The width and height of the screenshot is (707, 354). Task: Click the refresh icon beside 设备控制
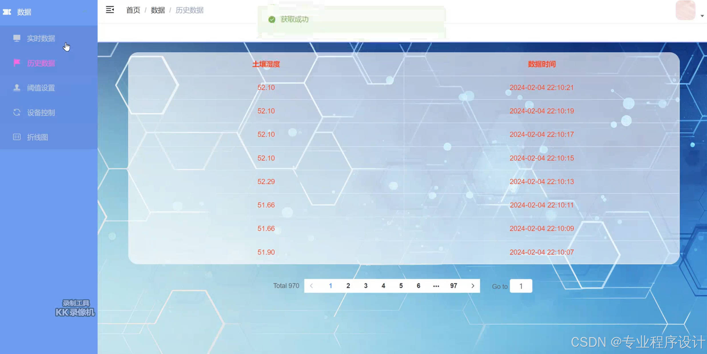pyautogui.click(x=17, y=112)
